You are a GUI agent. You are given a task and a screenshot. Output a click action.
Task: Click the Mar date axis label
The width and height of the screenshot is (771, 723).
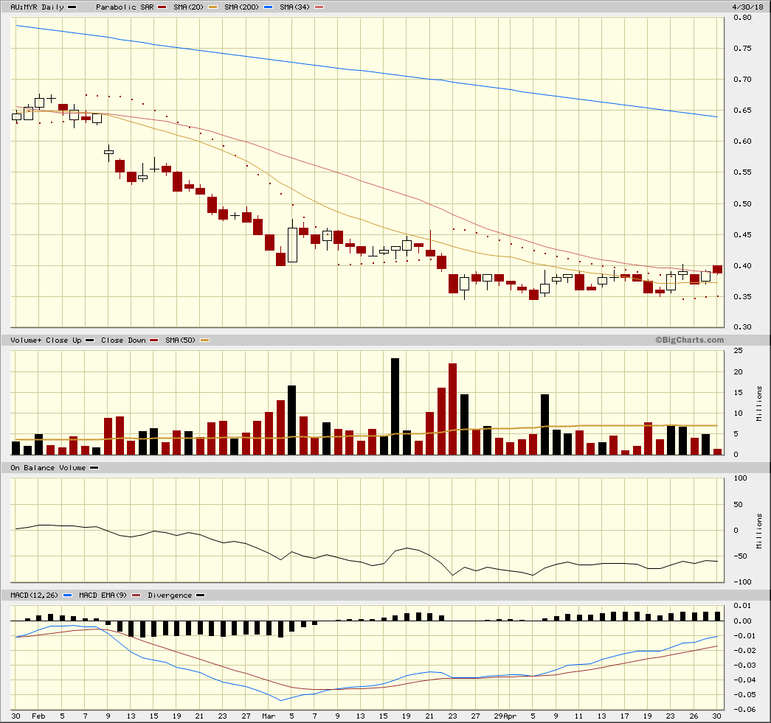click(x=269, y=716)
